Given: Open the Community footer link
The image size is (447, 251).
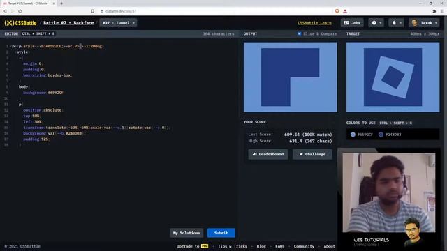Looking at the screenshot, I should click(x=304, y=246).
